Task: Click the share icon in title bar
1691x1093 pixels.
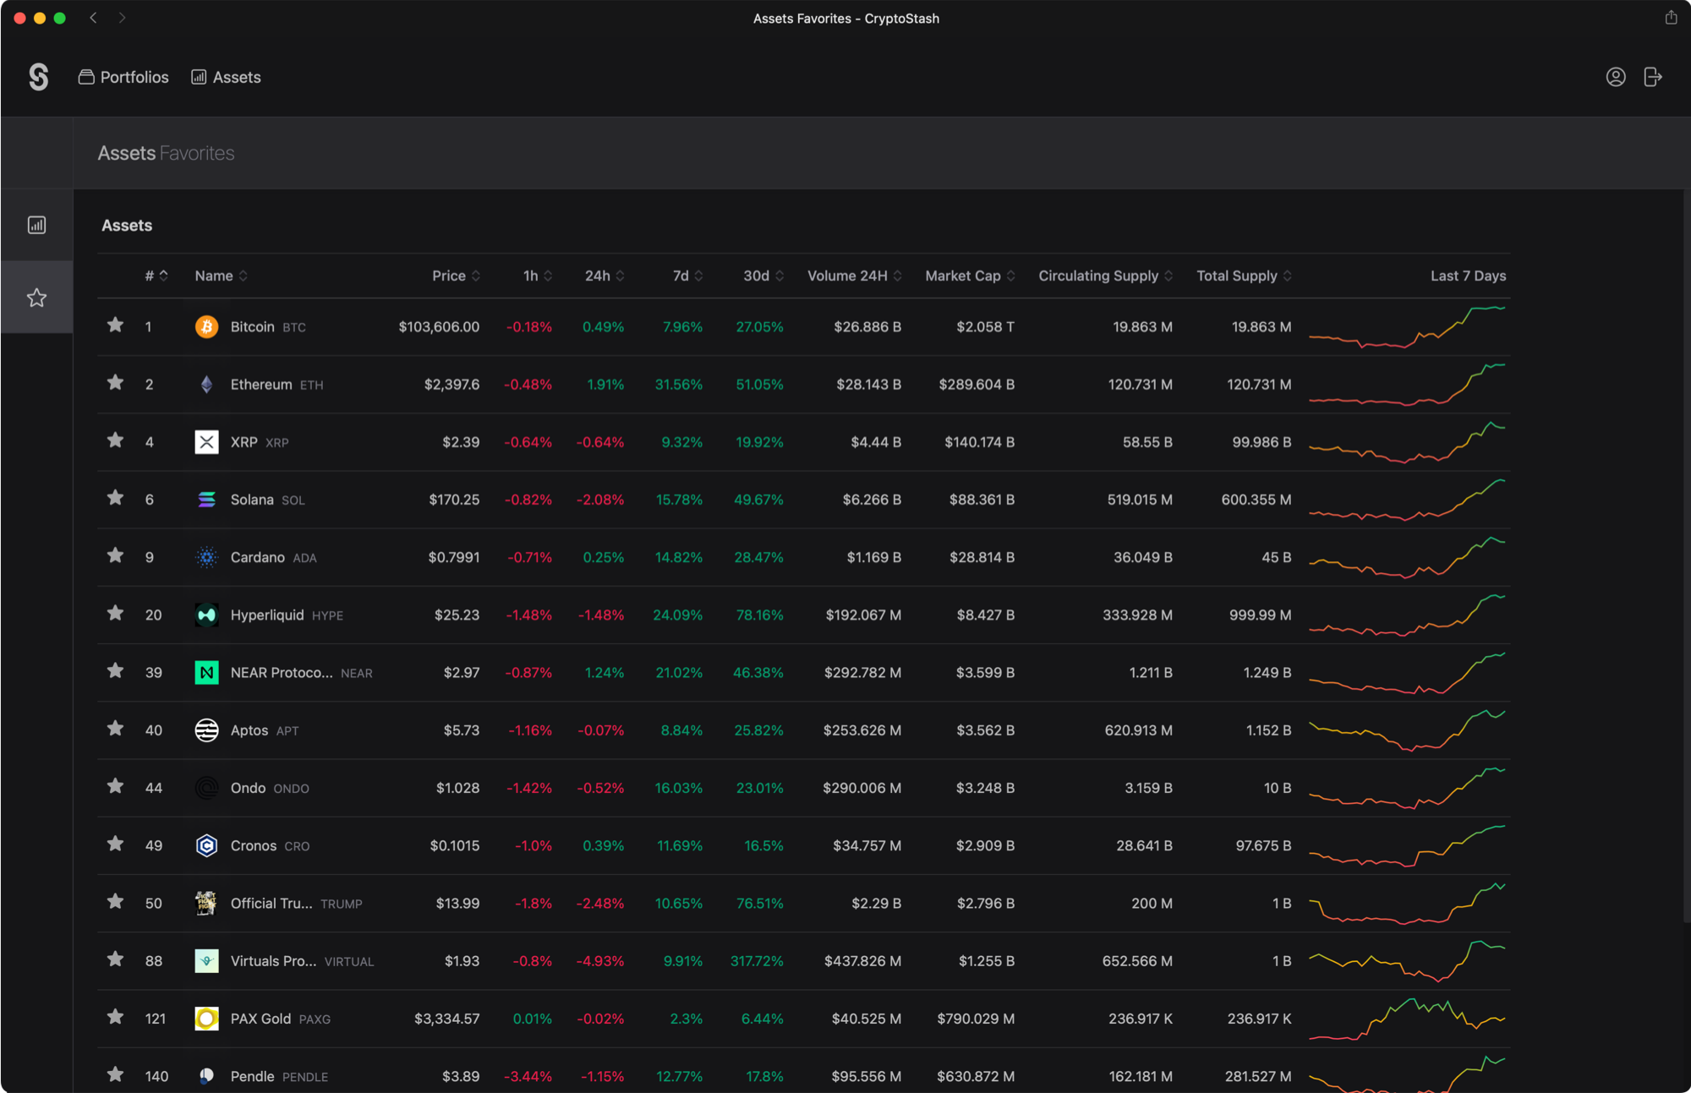Action: click(1671, 18)
